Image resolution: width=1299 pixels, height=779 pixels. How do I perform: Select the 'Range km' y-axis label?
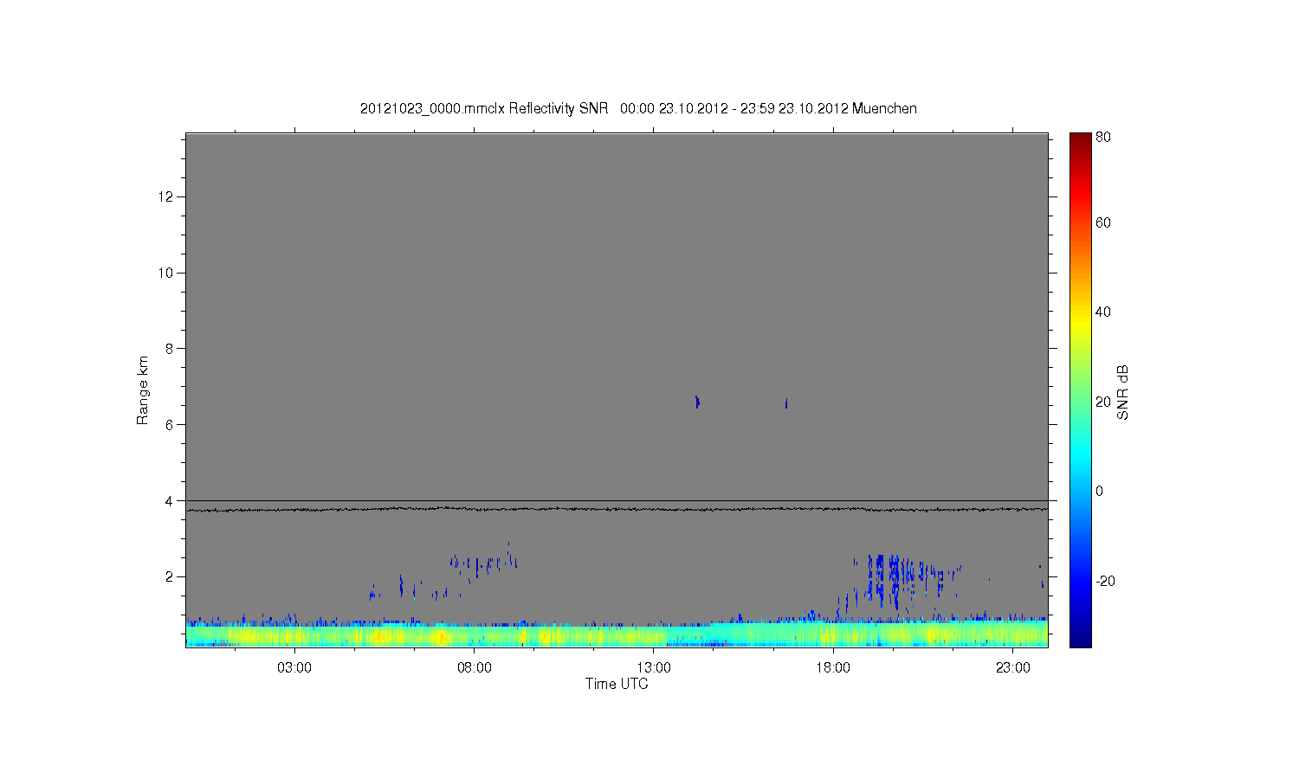point(143,390)
